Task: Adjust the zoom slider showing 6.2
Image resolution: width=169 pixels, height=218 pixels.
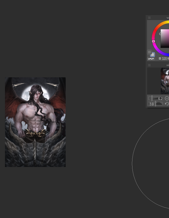Action: (x=156, y=98)
